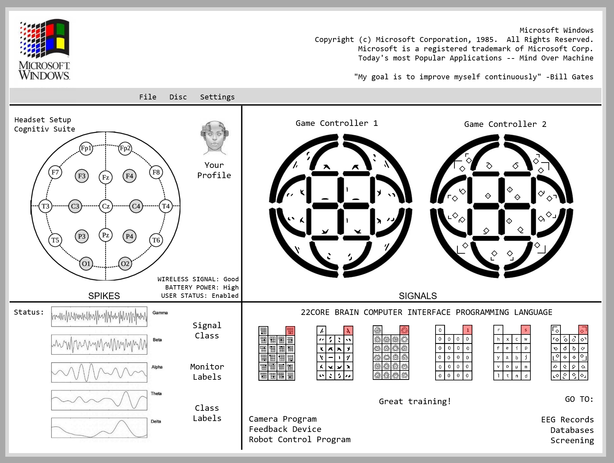
Task: Click the 'u' cell in letter grid
Action: [x=517, y=367]
